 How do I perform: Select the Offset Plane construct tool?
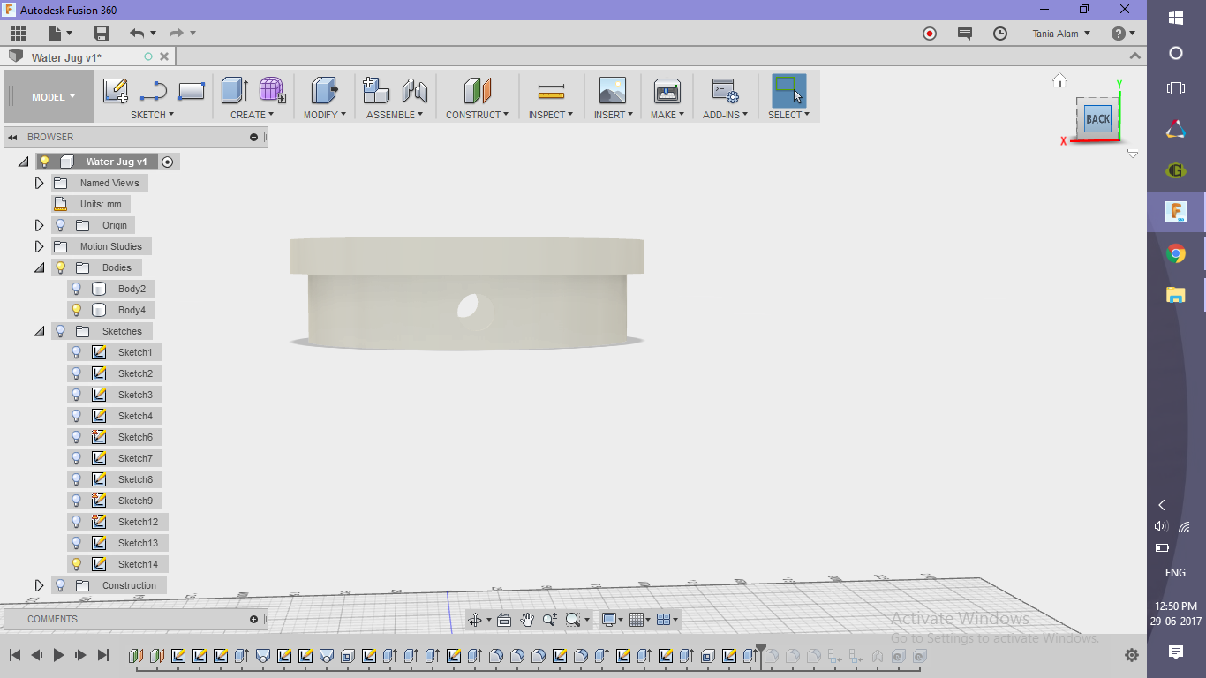pos(478,91)
